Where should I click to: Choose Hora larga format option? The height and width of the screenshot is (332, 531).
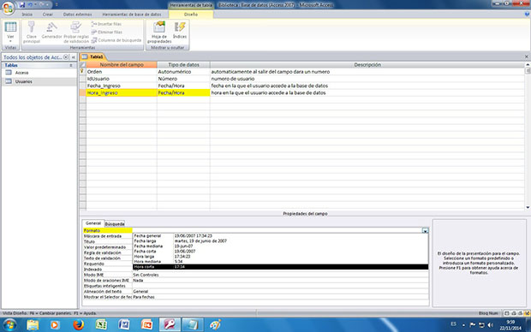point(280,257)
